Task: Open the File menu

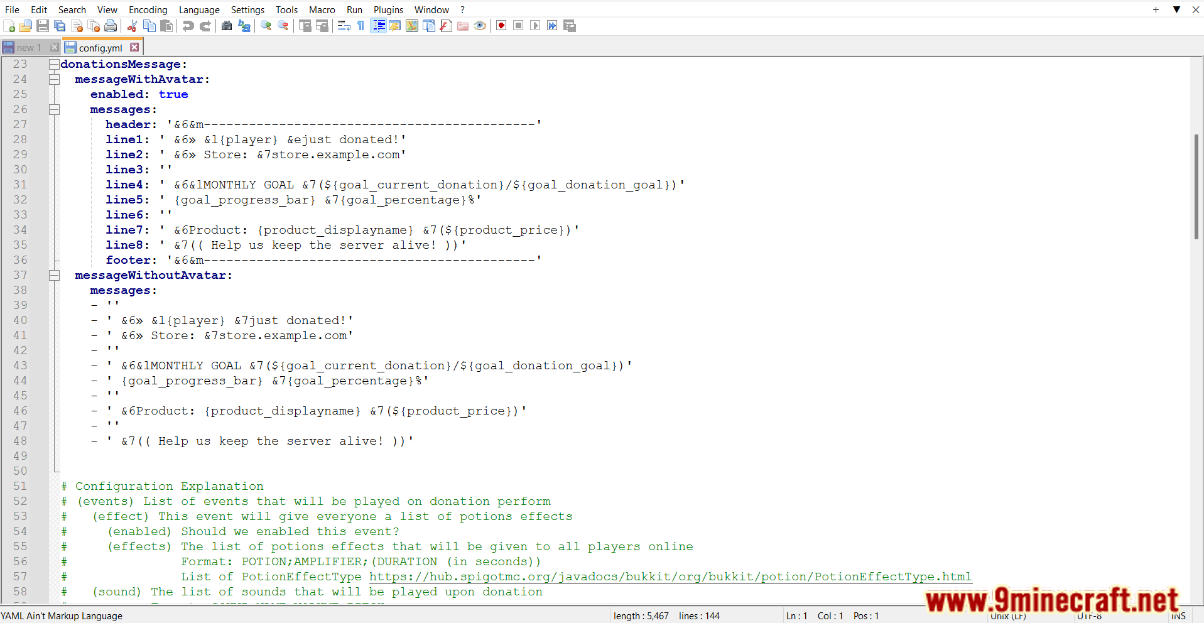Action: 12,9
